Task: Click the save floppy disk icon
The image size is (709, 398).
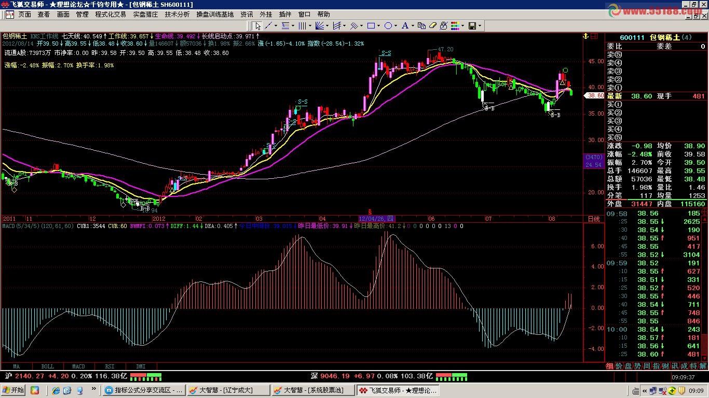Action: [472, 25]
